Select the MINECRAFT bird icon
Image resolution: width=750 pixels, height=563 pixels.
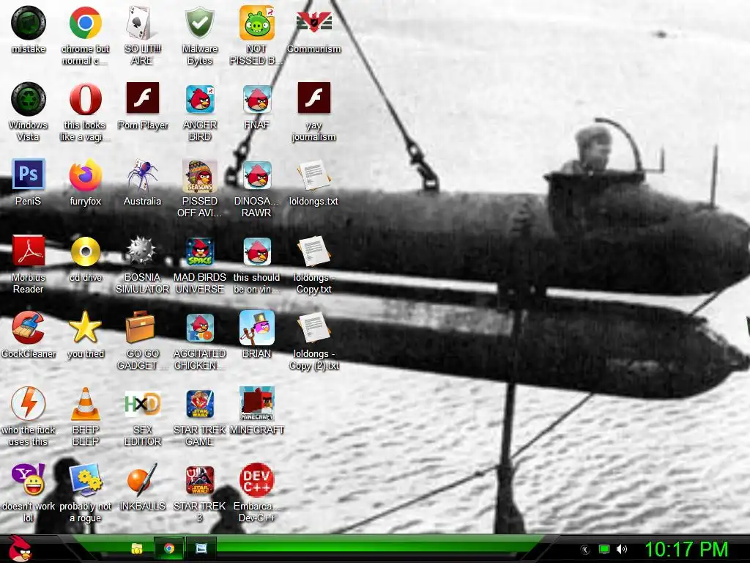257,404
